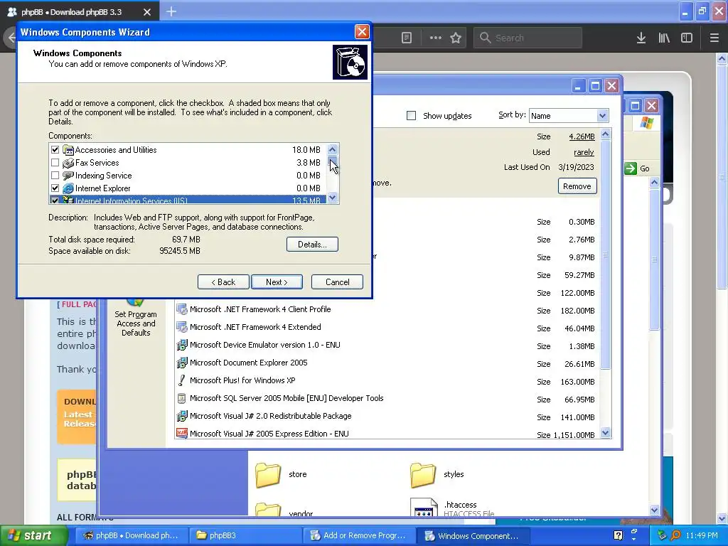Open a new Firefox tab
The image size is (728, 546).
coord(171,11)
